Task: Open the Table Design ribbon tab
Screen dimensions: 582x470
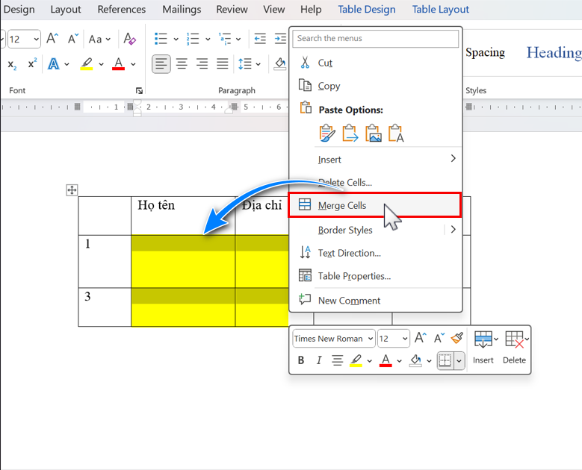Action: point(366,10)
